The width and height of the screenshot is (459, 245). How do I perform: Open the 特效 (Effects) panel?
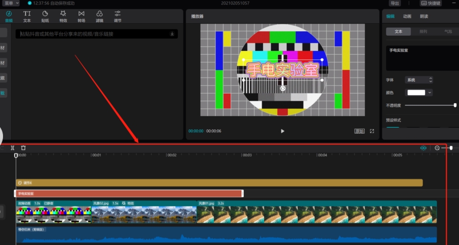(63, 16)
